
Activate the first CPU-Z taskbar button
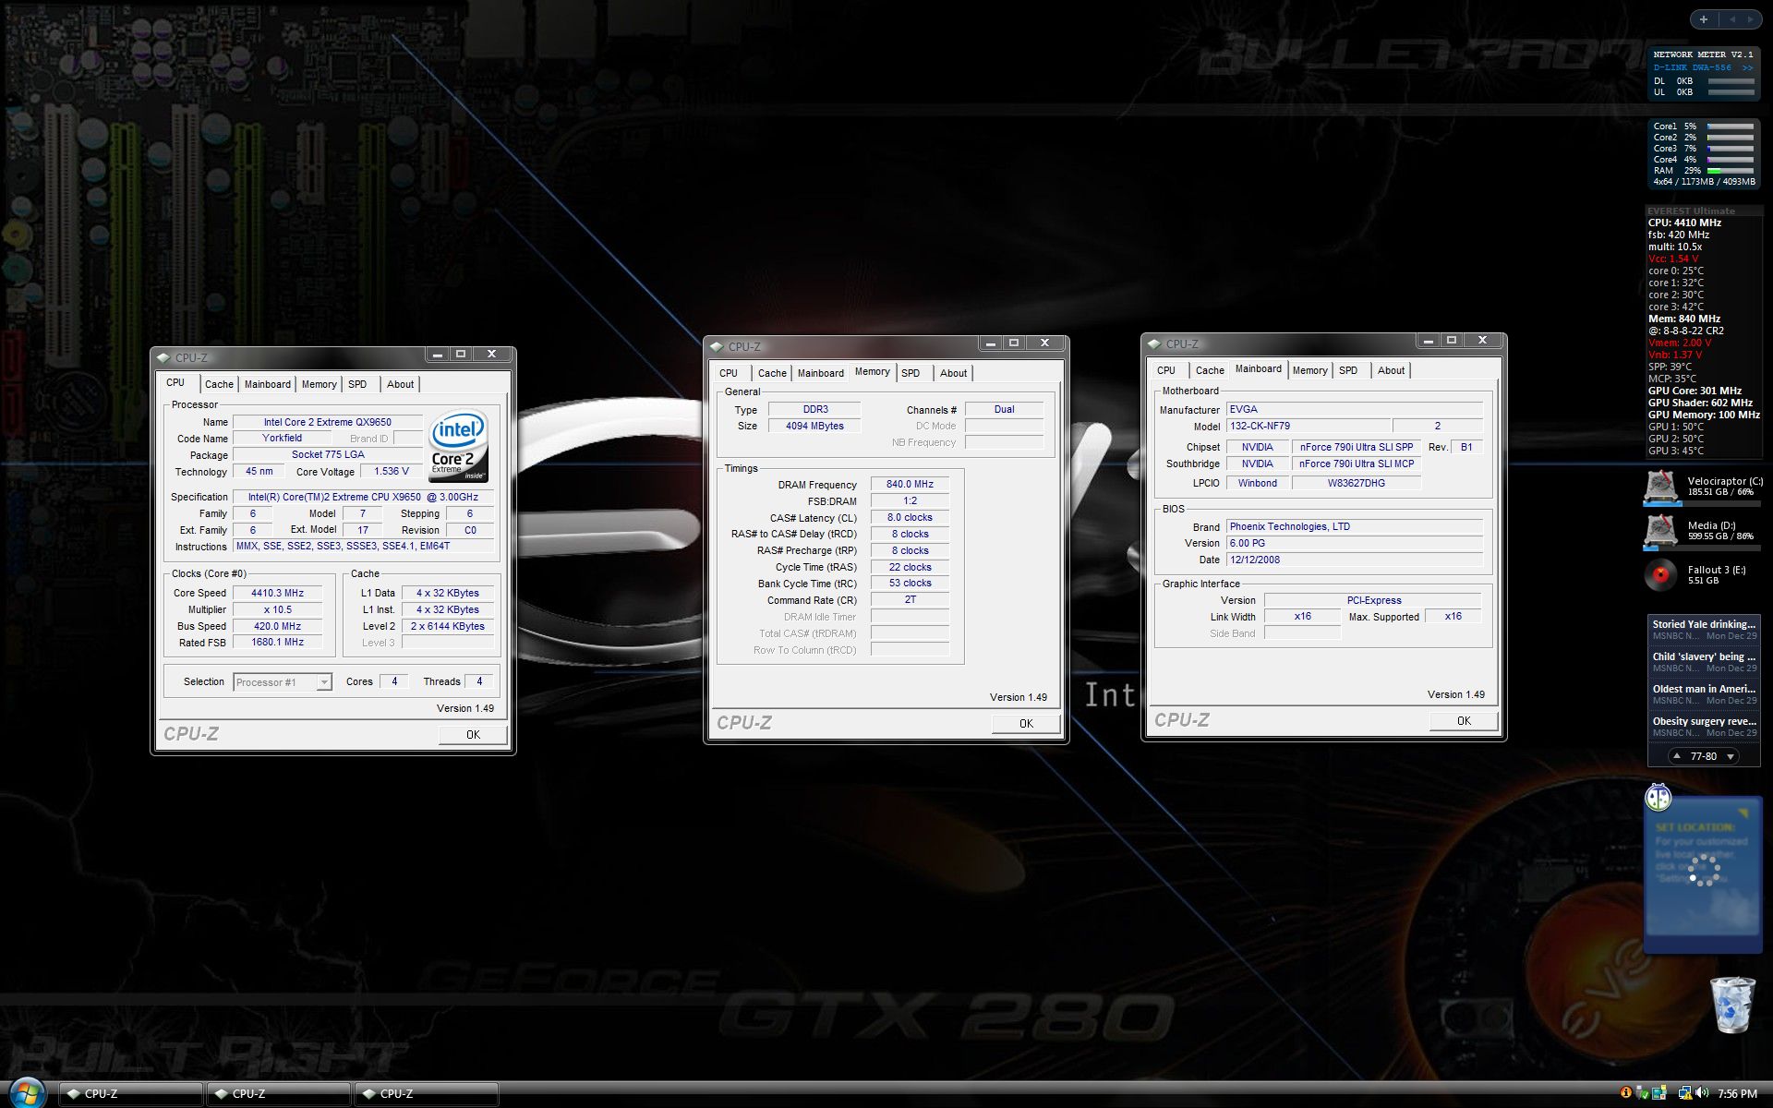(131, 1094)
